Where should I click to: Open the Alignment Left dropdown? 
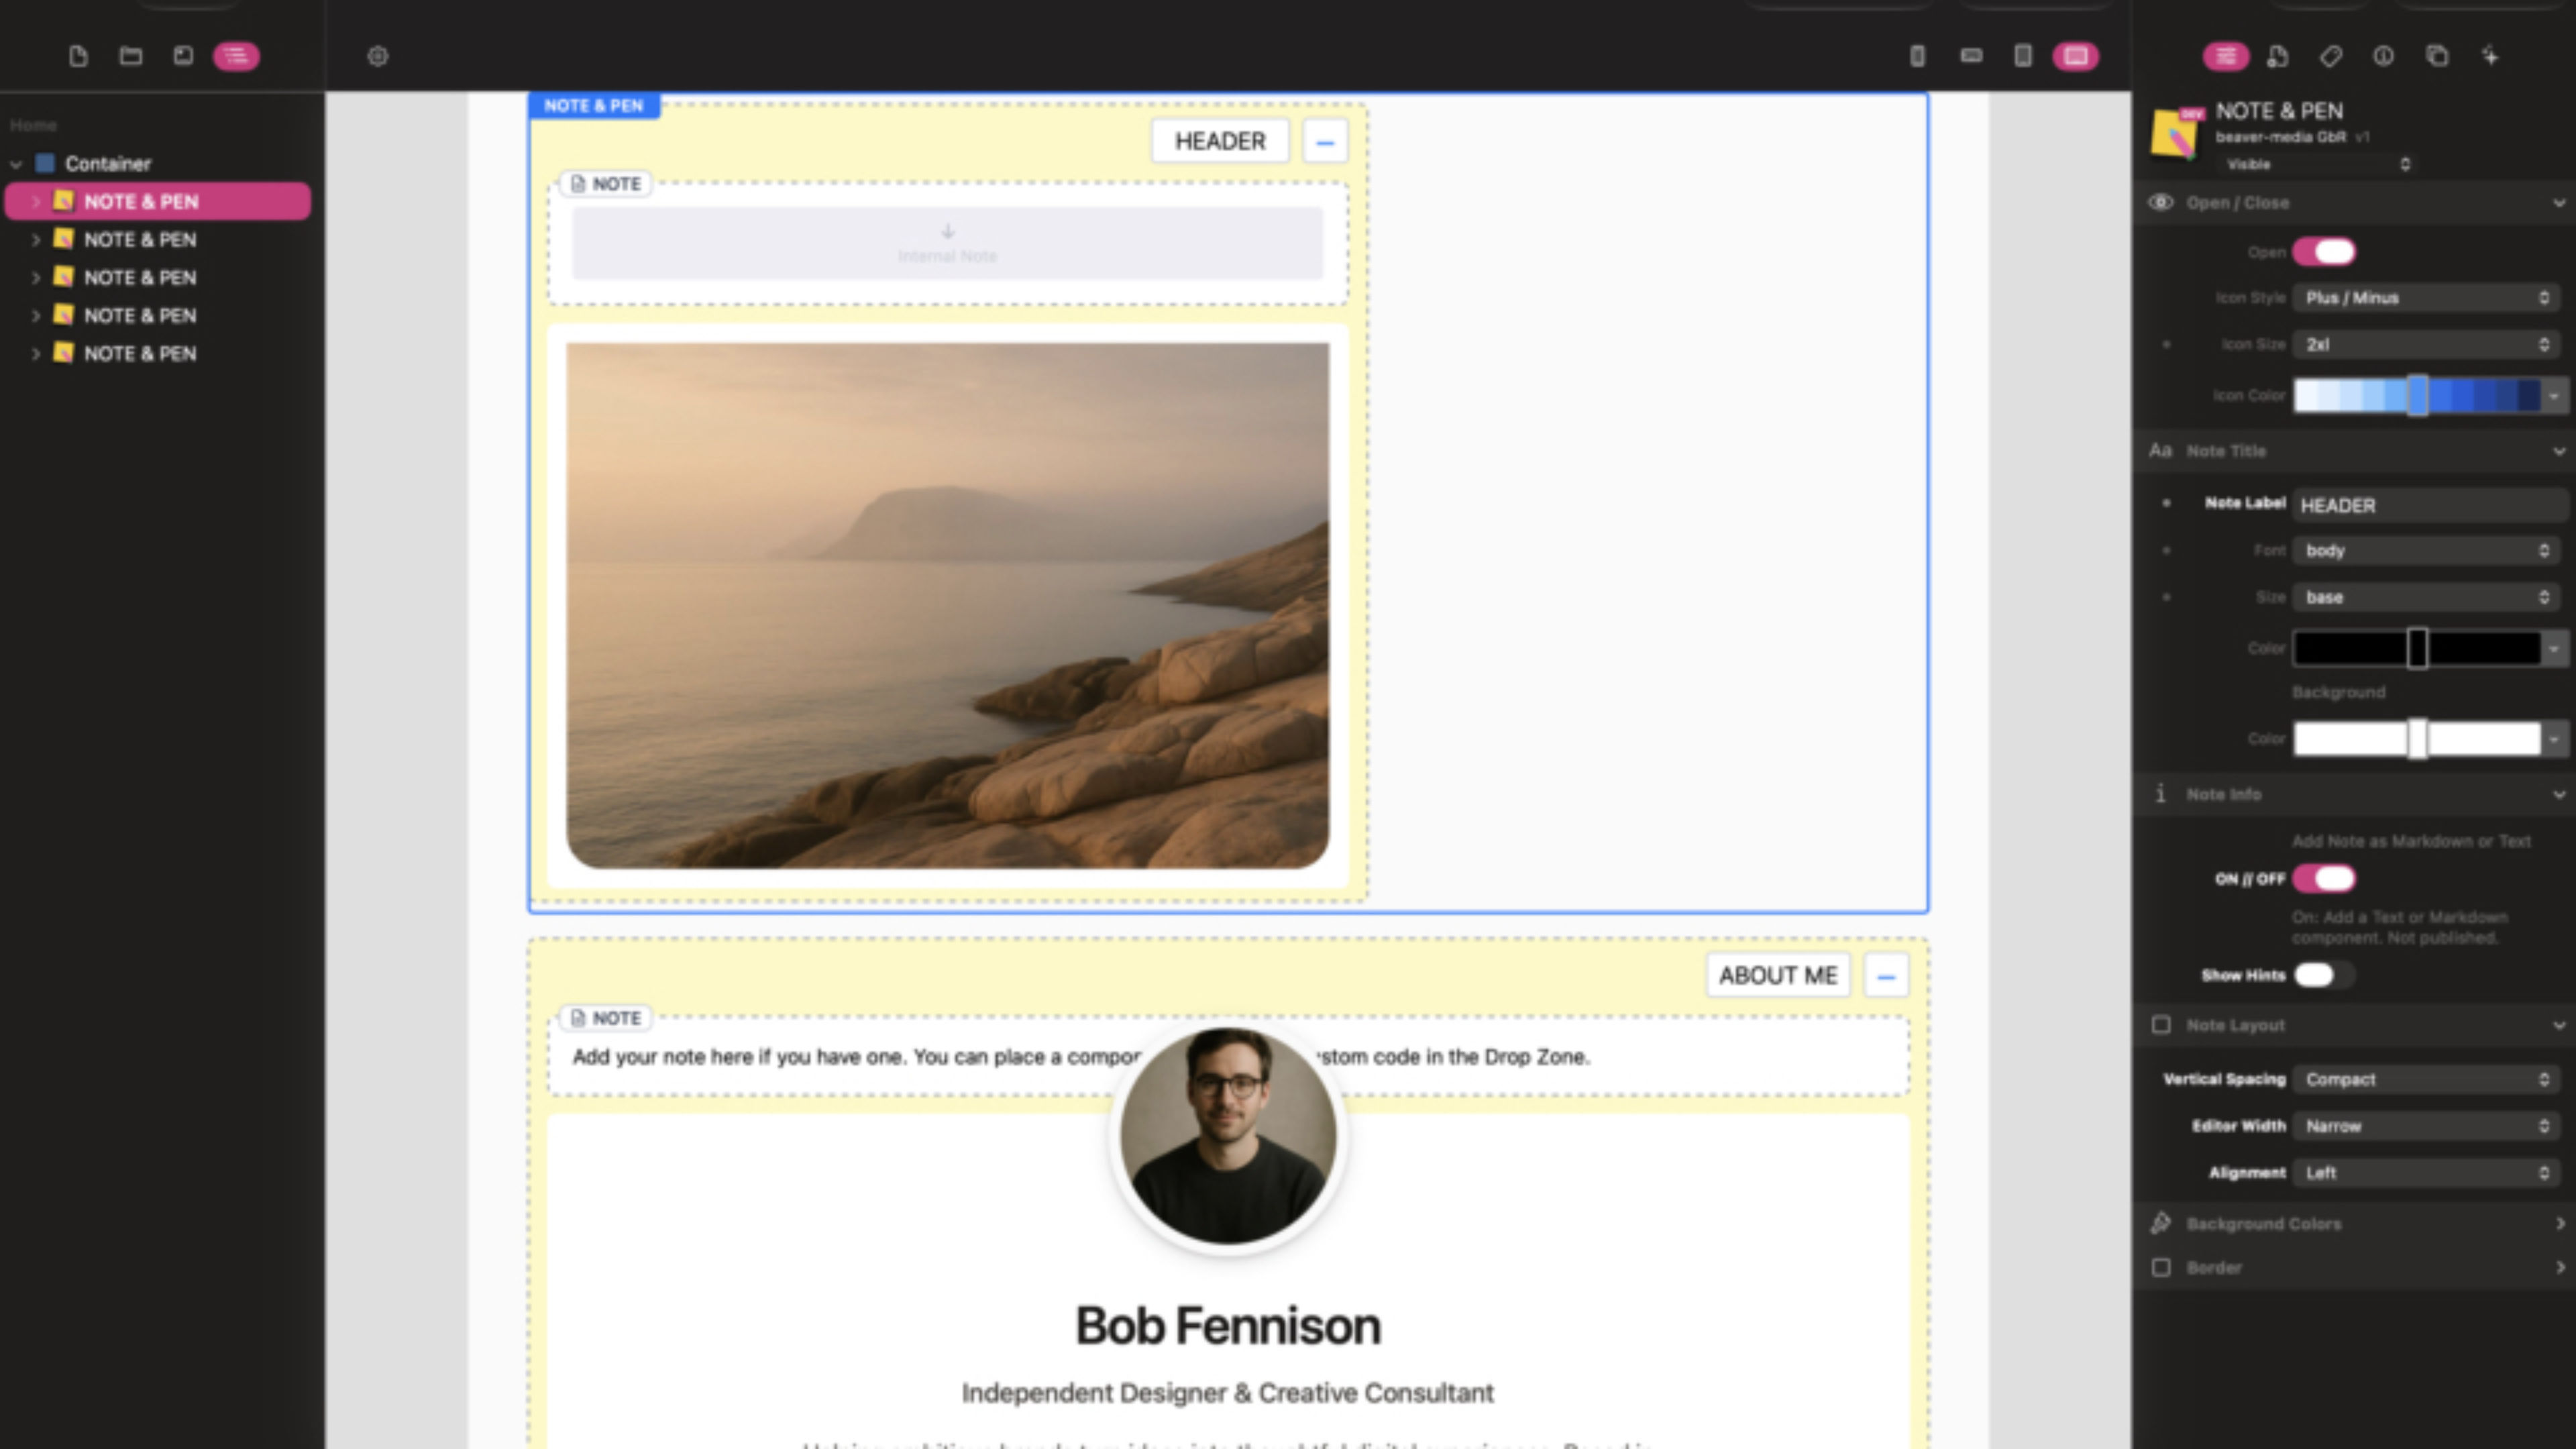[2427, 1173]
